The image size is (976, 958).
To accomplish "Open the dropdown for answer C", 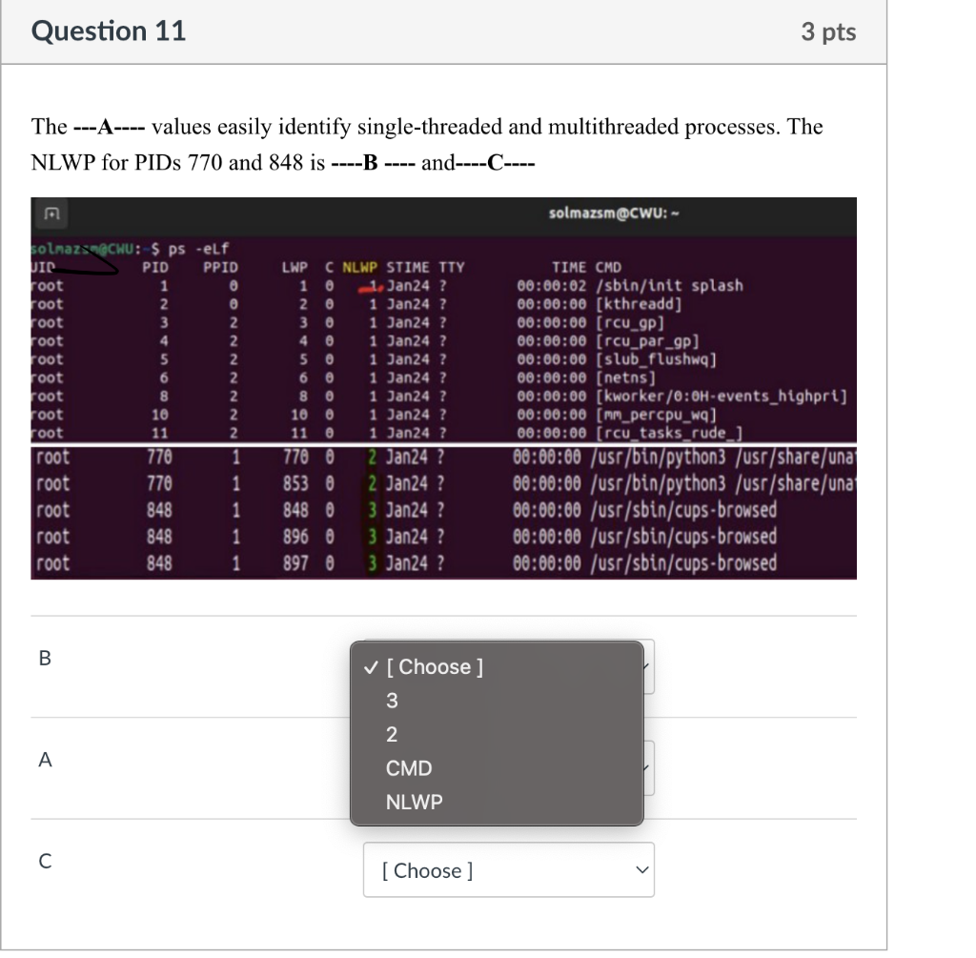I will 508,869.
